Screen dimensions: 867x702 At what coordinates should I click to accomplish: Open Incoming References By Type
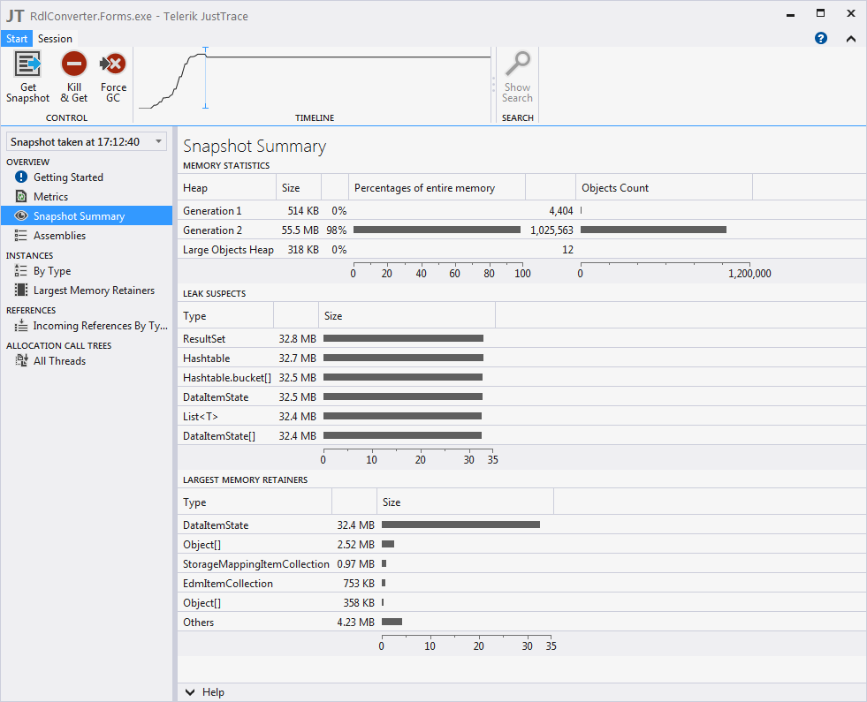point(100,326)
